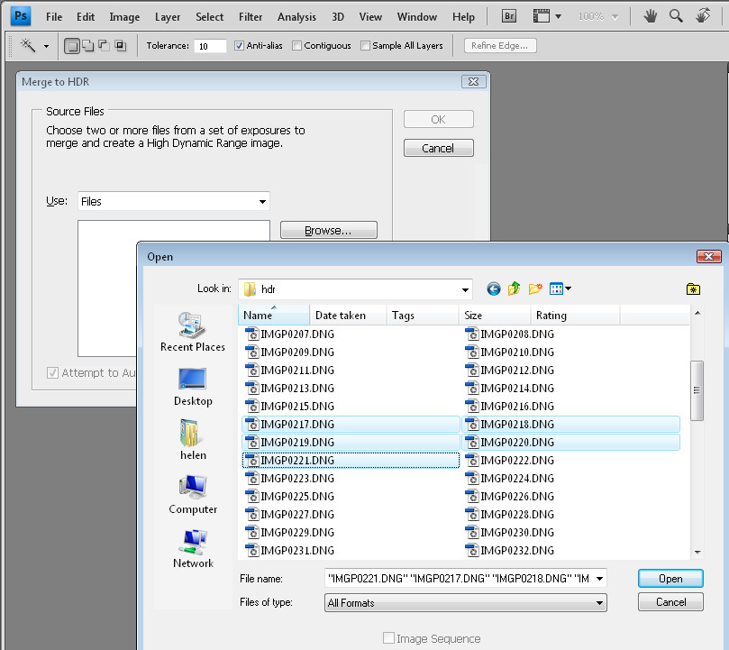Sort files by the Date taken column
The width and height of the screenshot is (729, 650).
click(348, 315)
